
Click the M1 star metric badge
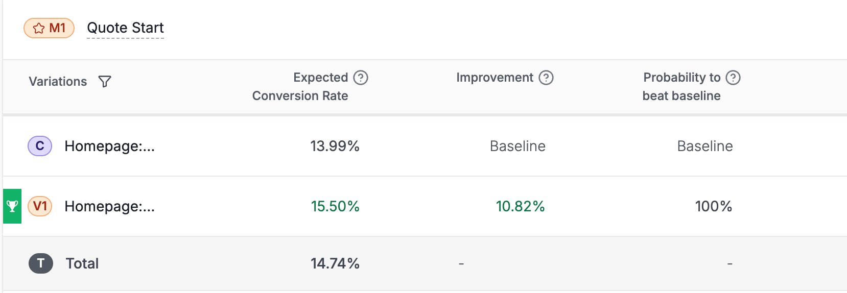click(49, 28)
